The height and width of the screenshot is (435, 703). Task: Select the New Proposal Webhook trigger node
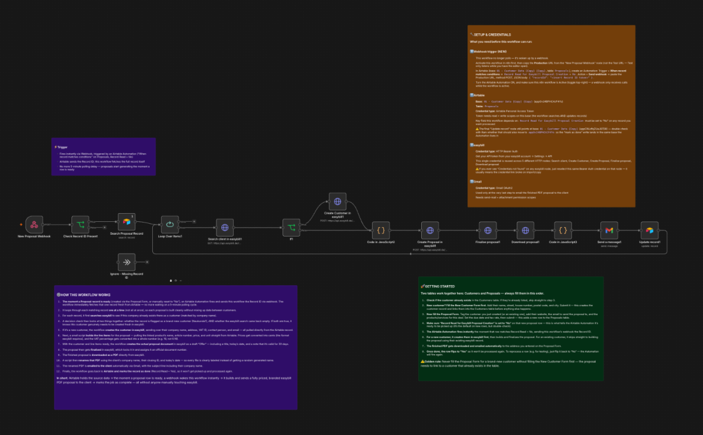coord(34,225)
